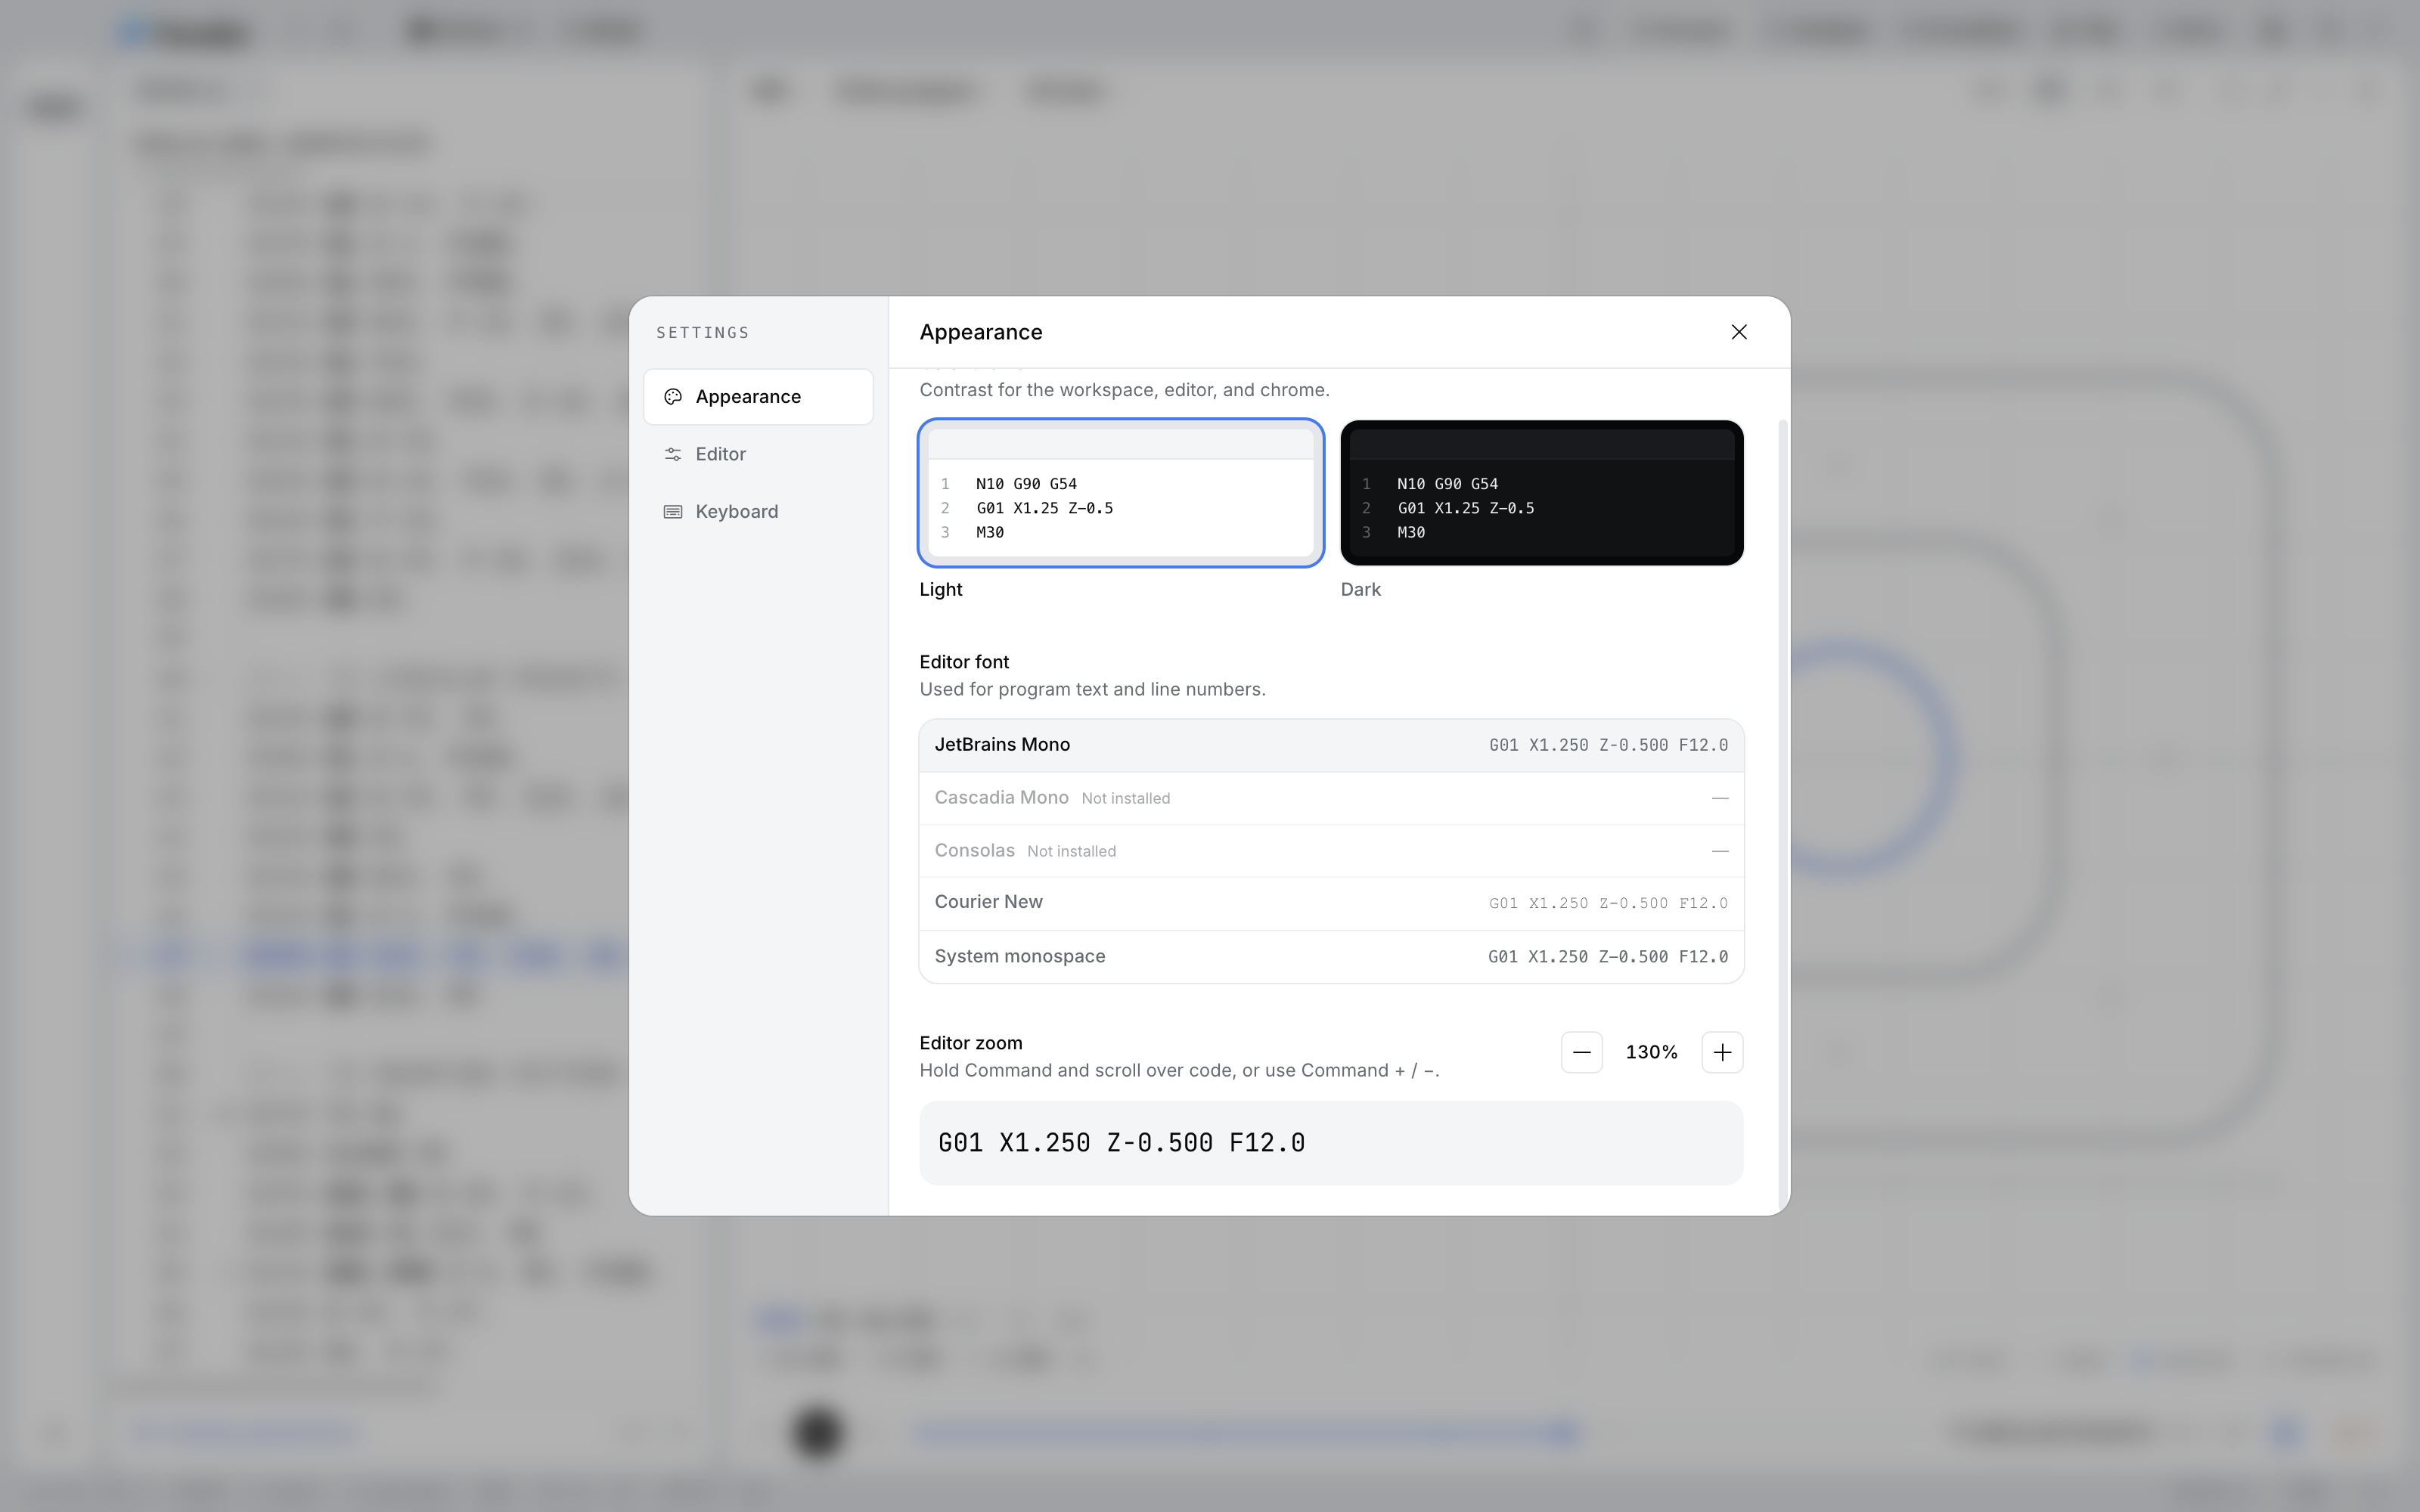Click the Editor font heading
The width and height of the screenshot is (2420, 1512).
click(964, 662)
